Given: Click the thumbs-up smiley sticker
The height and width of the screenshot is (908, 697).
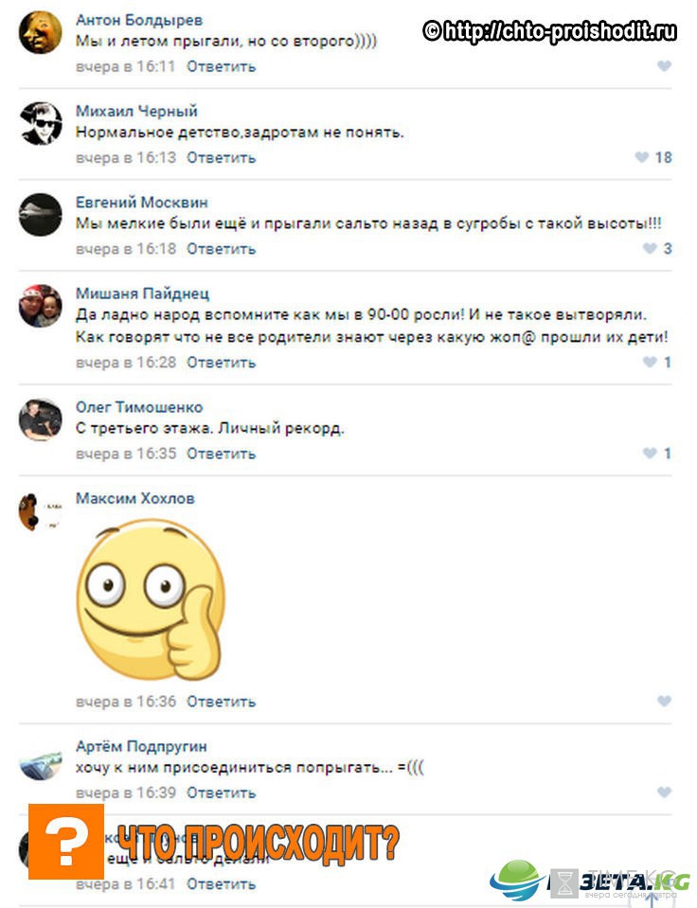Looking at the screenshot, I should click(x=151, y=600).
